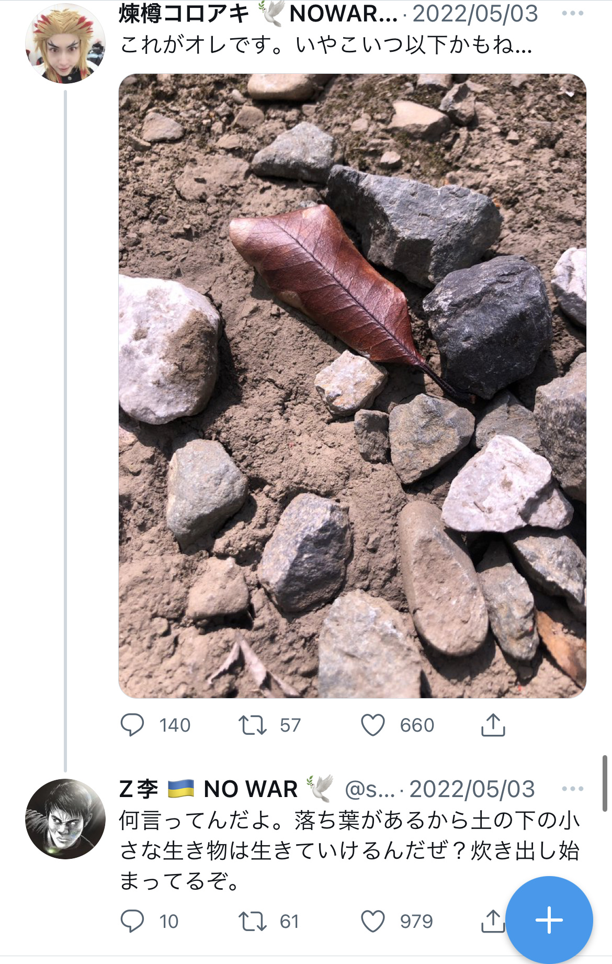Image resolution: width=612 pixels, height=964 pixels.
Task: Retweet Z李's reply with 61 retweets
Action: click(253, 921)
